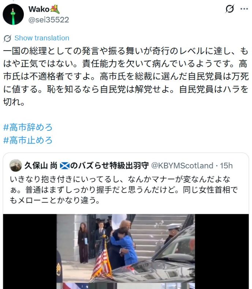Open the Wako display name
The height and width of the screenshot is (289, 252).
(39, 9)
